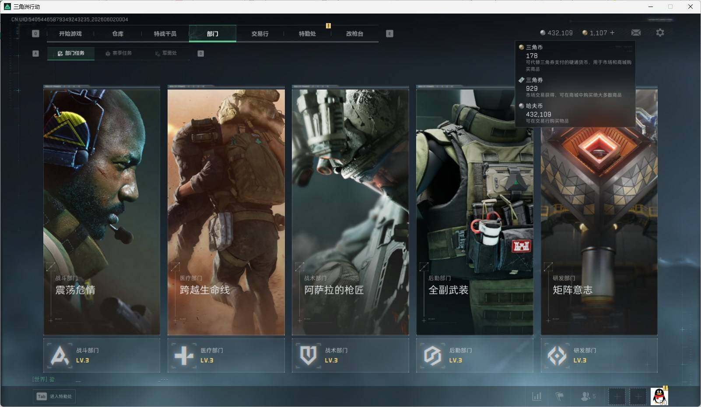Click the QQ penguin avatar
This screenshot has width=701, height=407.
pyautogui.click(x=659, y=397)
